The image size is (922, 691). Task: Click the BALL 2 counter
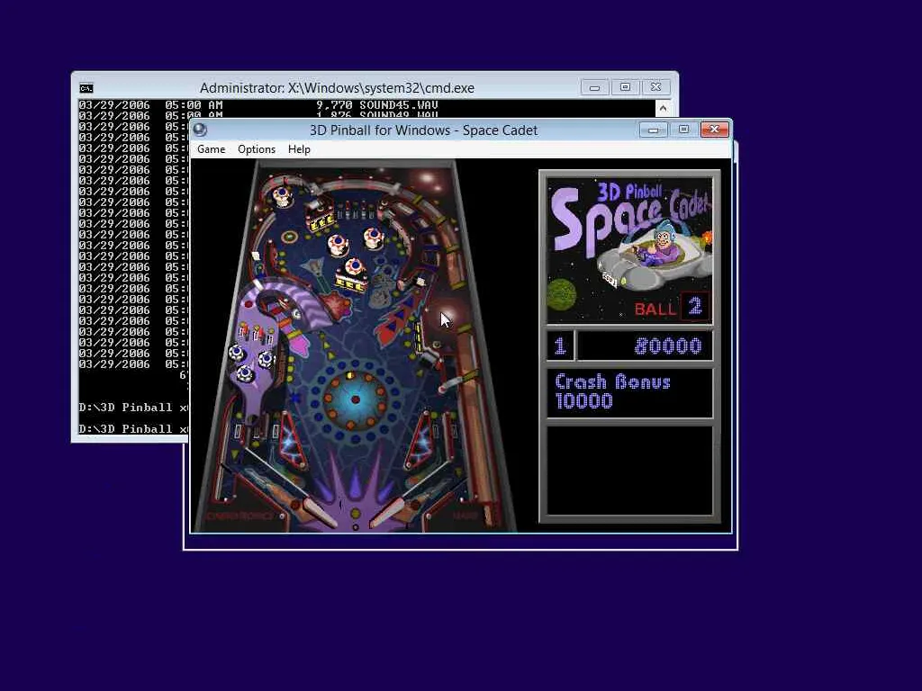click(672, 307)
